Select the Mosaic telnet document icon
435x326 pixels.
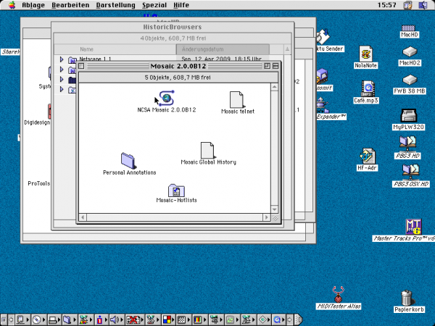tap(236, 99)
